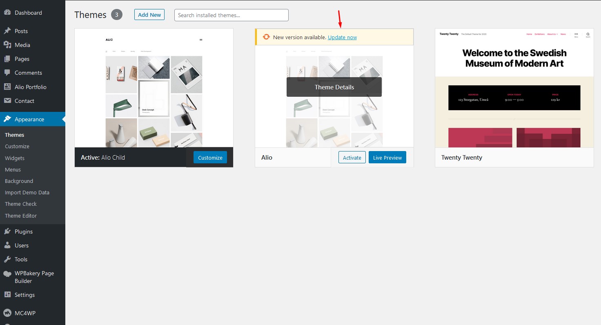Open the Widgets submenu item
This screenshot has height=325, width=601.
15,158
